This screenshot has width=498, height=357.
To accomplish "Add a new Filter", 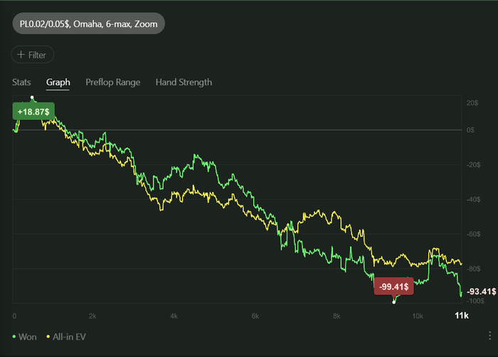I will 33,55.
